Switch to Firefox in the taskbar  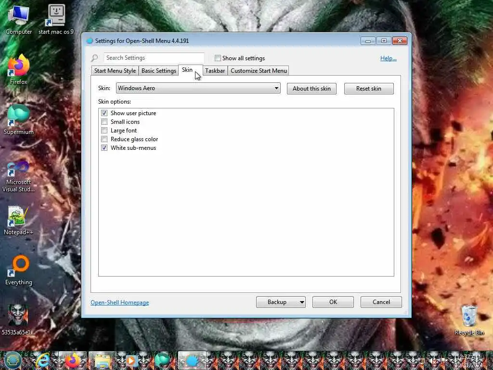72,360
